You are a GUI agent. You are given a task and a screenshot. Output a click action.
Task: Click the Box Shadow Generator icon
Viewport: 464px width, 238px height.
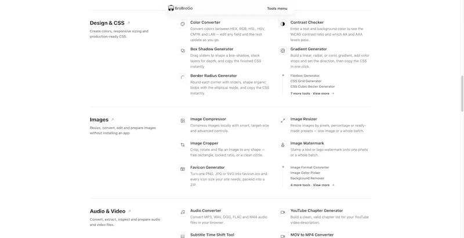183,51
